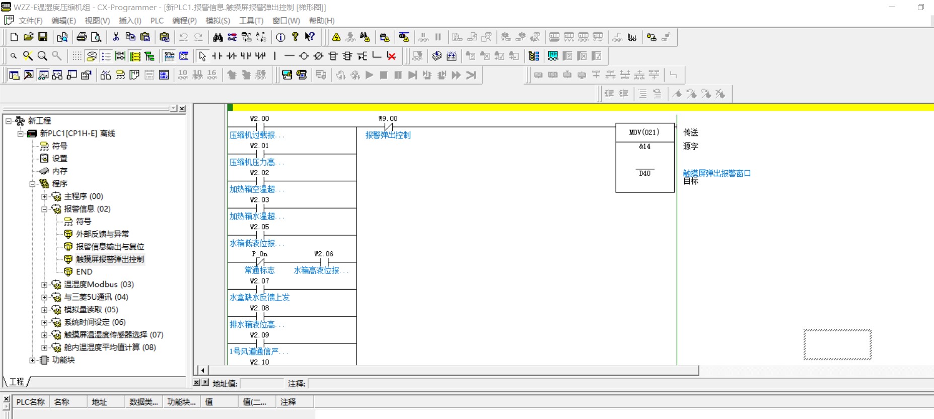Click the binoculars Find icon
Image resolution: width=934 pixels, height=419 pixels.
click(x=218, y=37)
